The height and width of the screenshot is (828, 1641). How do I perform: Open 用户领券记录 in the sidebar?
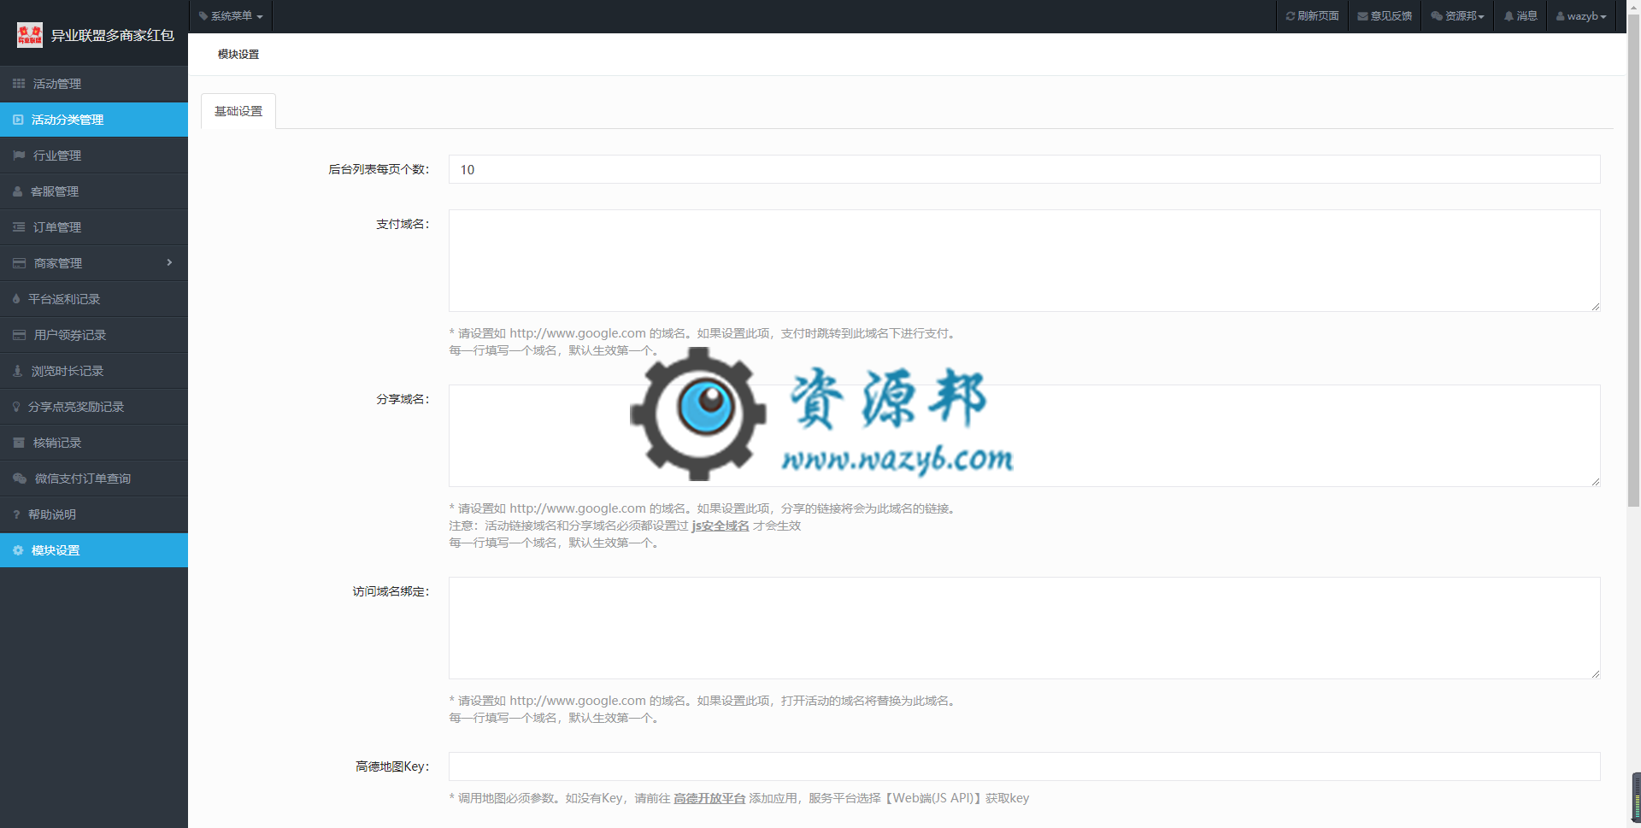point(94,335)
